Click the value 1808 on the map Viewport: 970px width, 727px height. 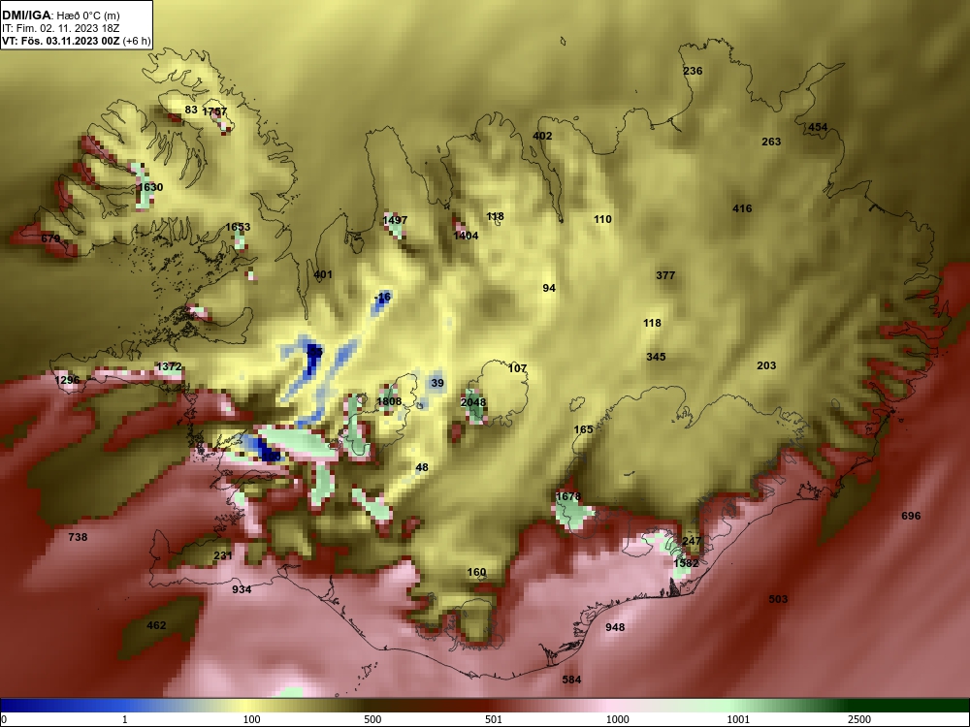[389, 401]
